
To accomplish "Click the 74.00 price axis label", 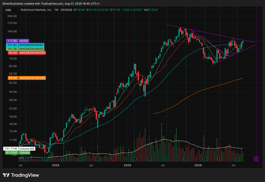I will click(x=13, y=59).
